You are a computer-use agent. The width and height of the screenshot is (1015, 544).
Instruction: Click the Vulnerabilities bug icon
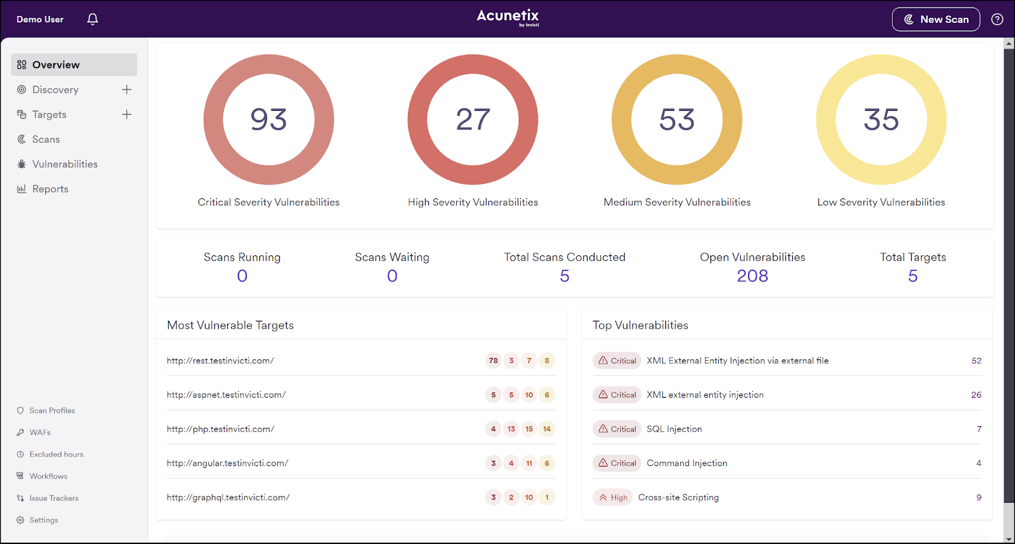[22, 164]
